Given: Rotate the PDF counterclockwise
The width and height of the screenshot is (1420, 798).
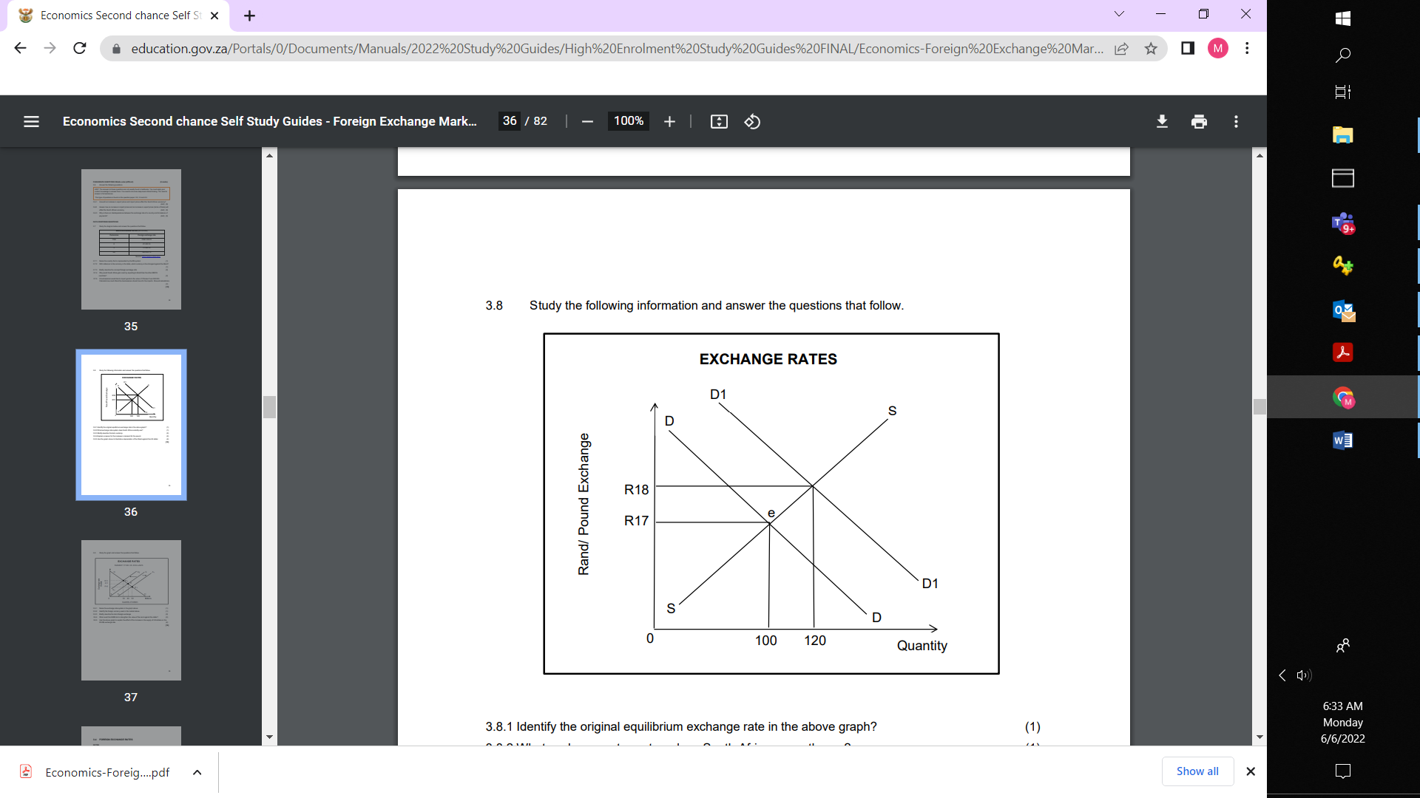Looking at the screenshot, I should click(752, 121).
